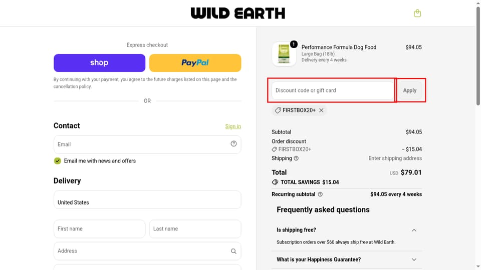481x270 pixels.
Task: Click the First name field
Action: [99, 228]
